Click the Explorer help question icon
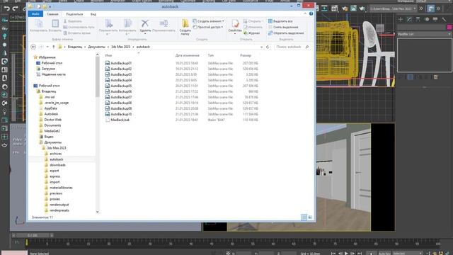This screenshot has height=255, width=453. point(311,13)
